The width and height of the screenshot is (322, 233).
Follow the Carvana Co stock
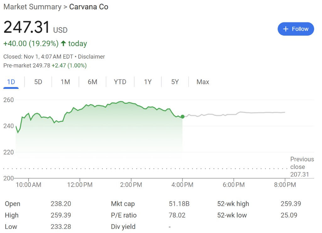click(296, 29)
